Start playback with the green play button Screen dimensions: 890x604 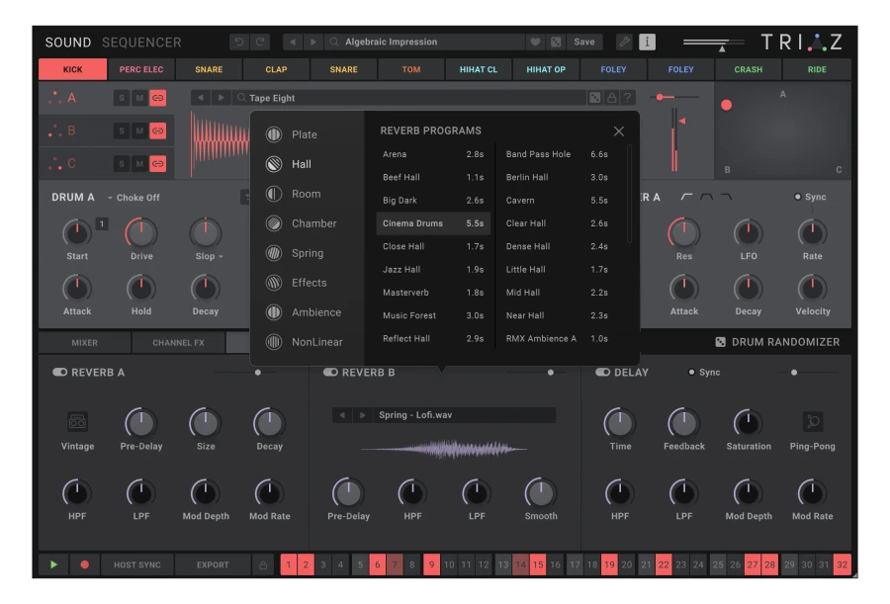click(54, 565)
